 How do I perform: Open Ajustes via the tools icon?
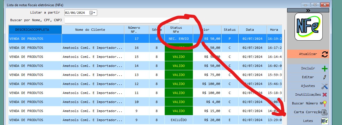tap(324, 86)
